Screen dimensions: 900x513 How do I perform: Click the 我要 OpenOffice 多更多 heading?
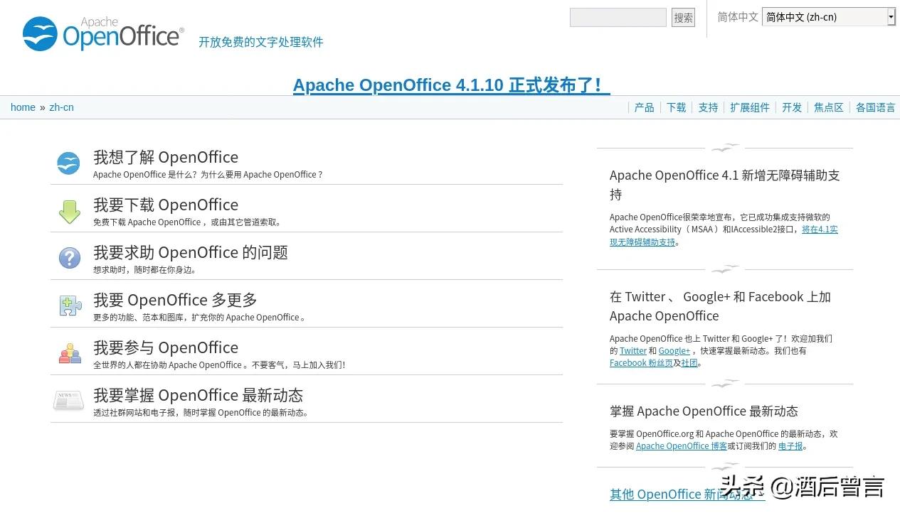point(175,300)
